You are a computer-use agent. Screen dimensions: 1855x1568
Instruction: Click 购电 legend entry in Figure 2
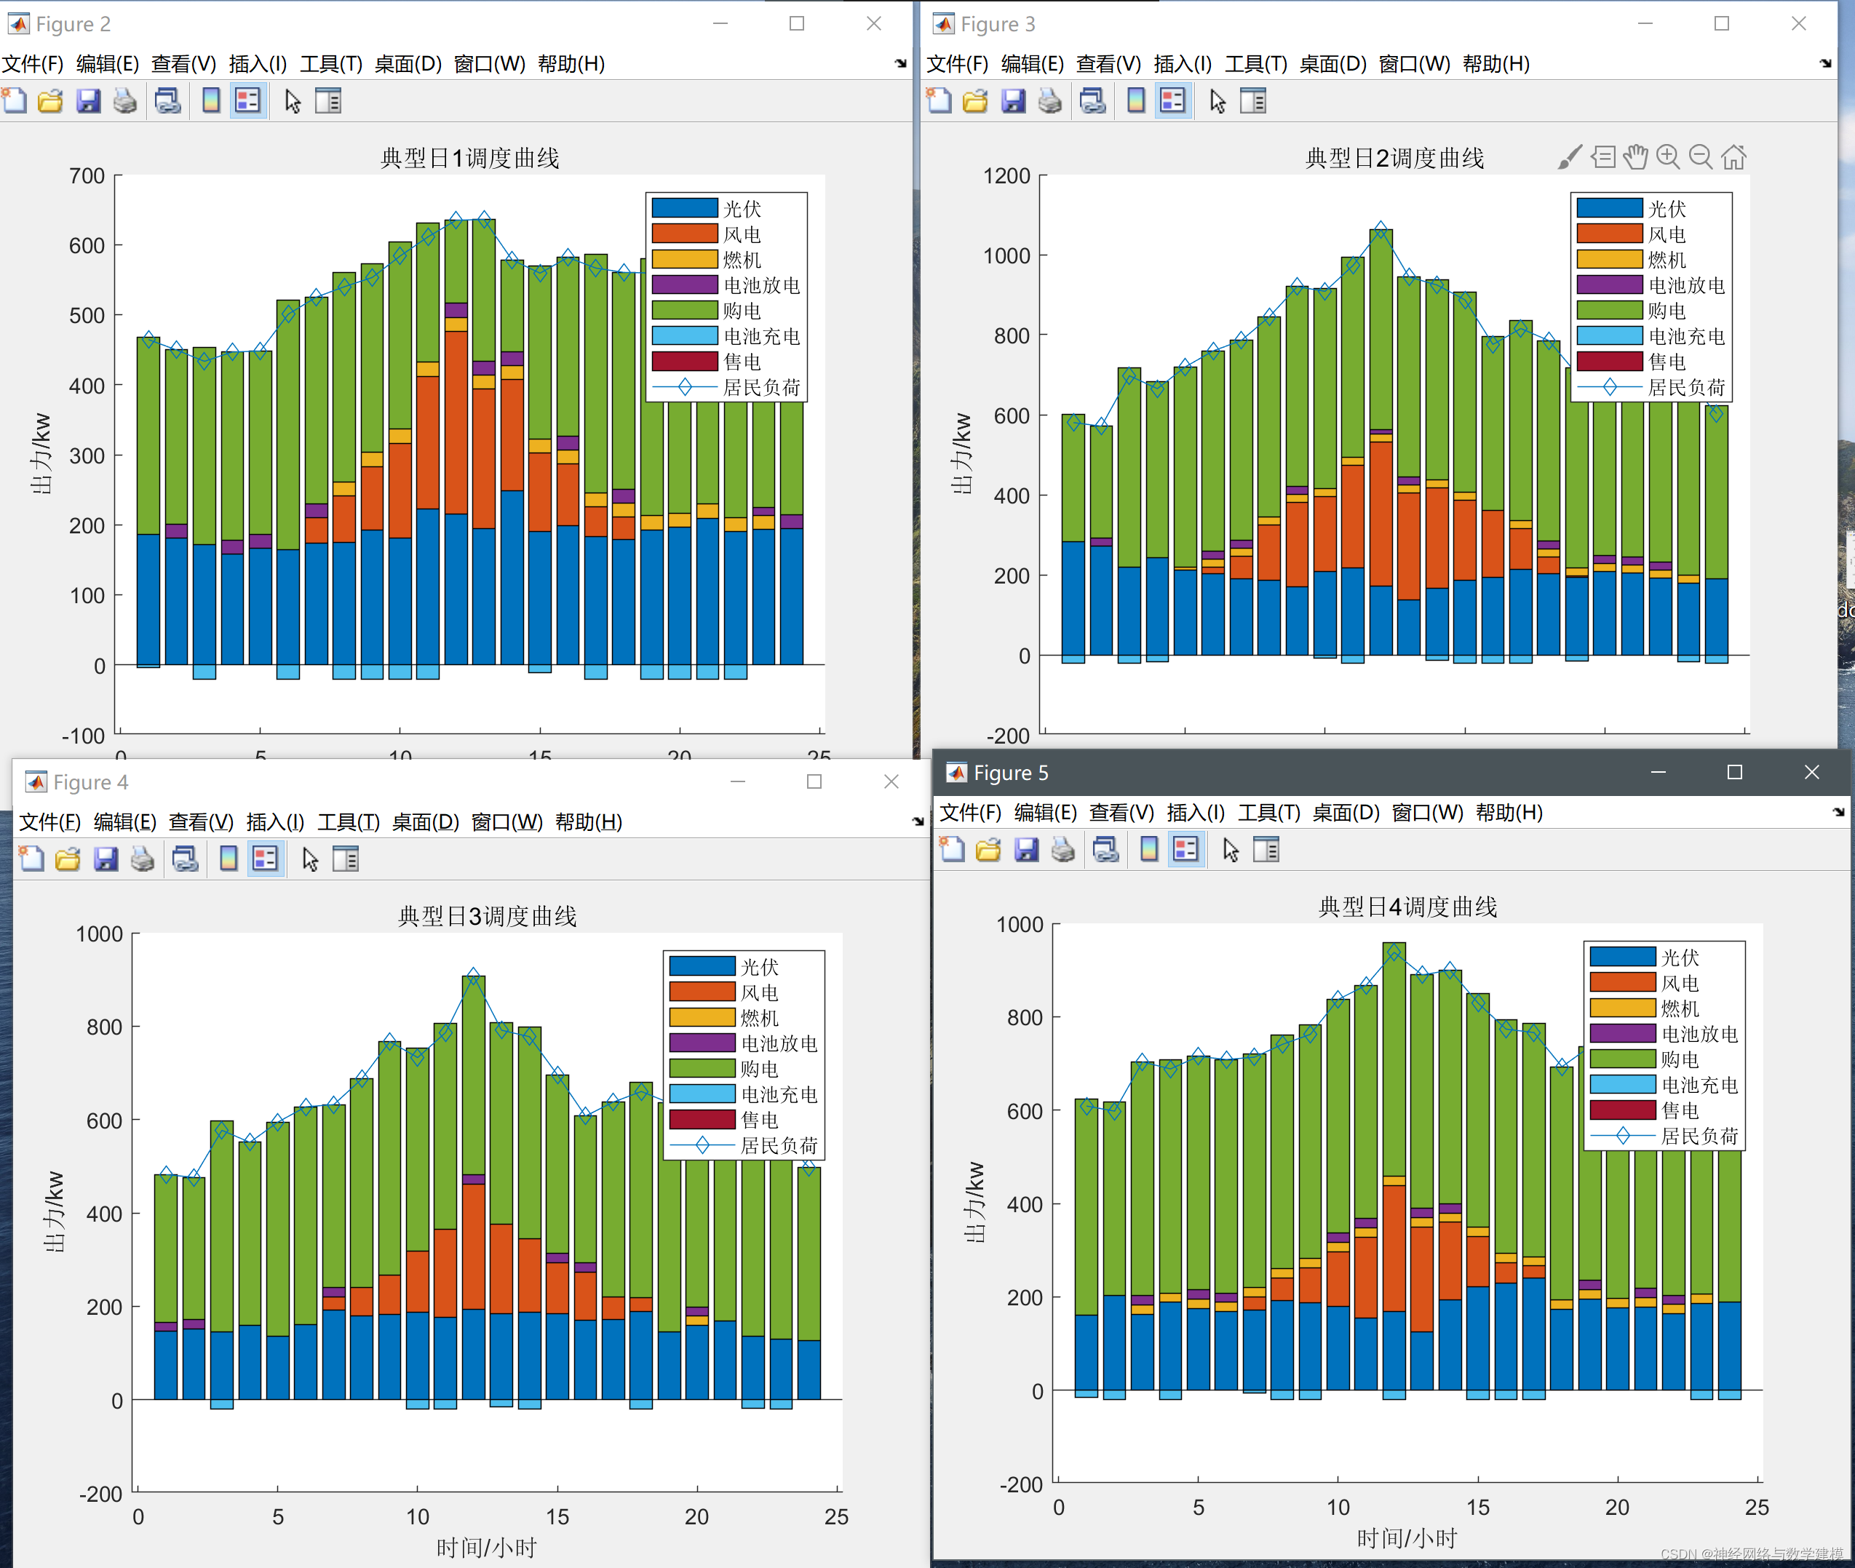coord(742,311)
